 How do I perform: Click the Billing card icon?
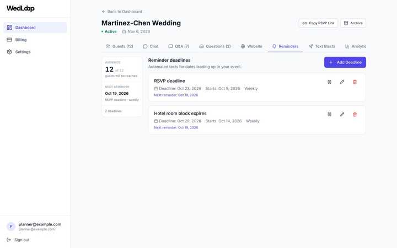pos(9,40)
